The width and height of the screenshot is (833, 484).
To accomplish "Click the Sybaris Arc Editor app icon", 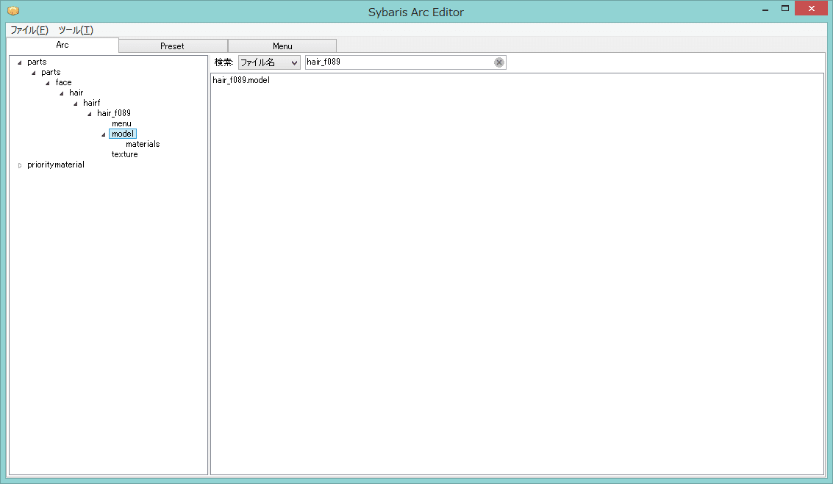I will 13,10.
